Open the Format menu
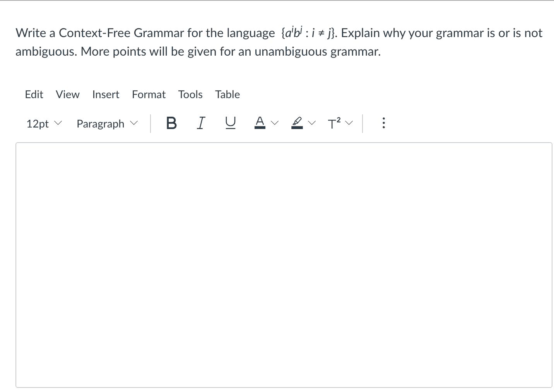 149,94
